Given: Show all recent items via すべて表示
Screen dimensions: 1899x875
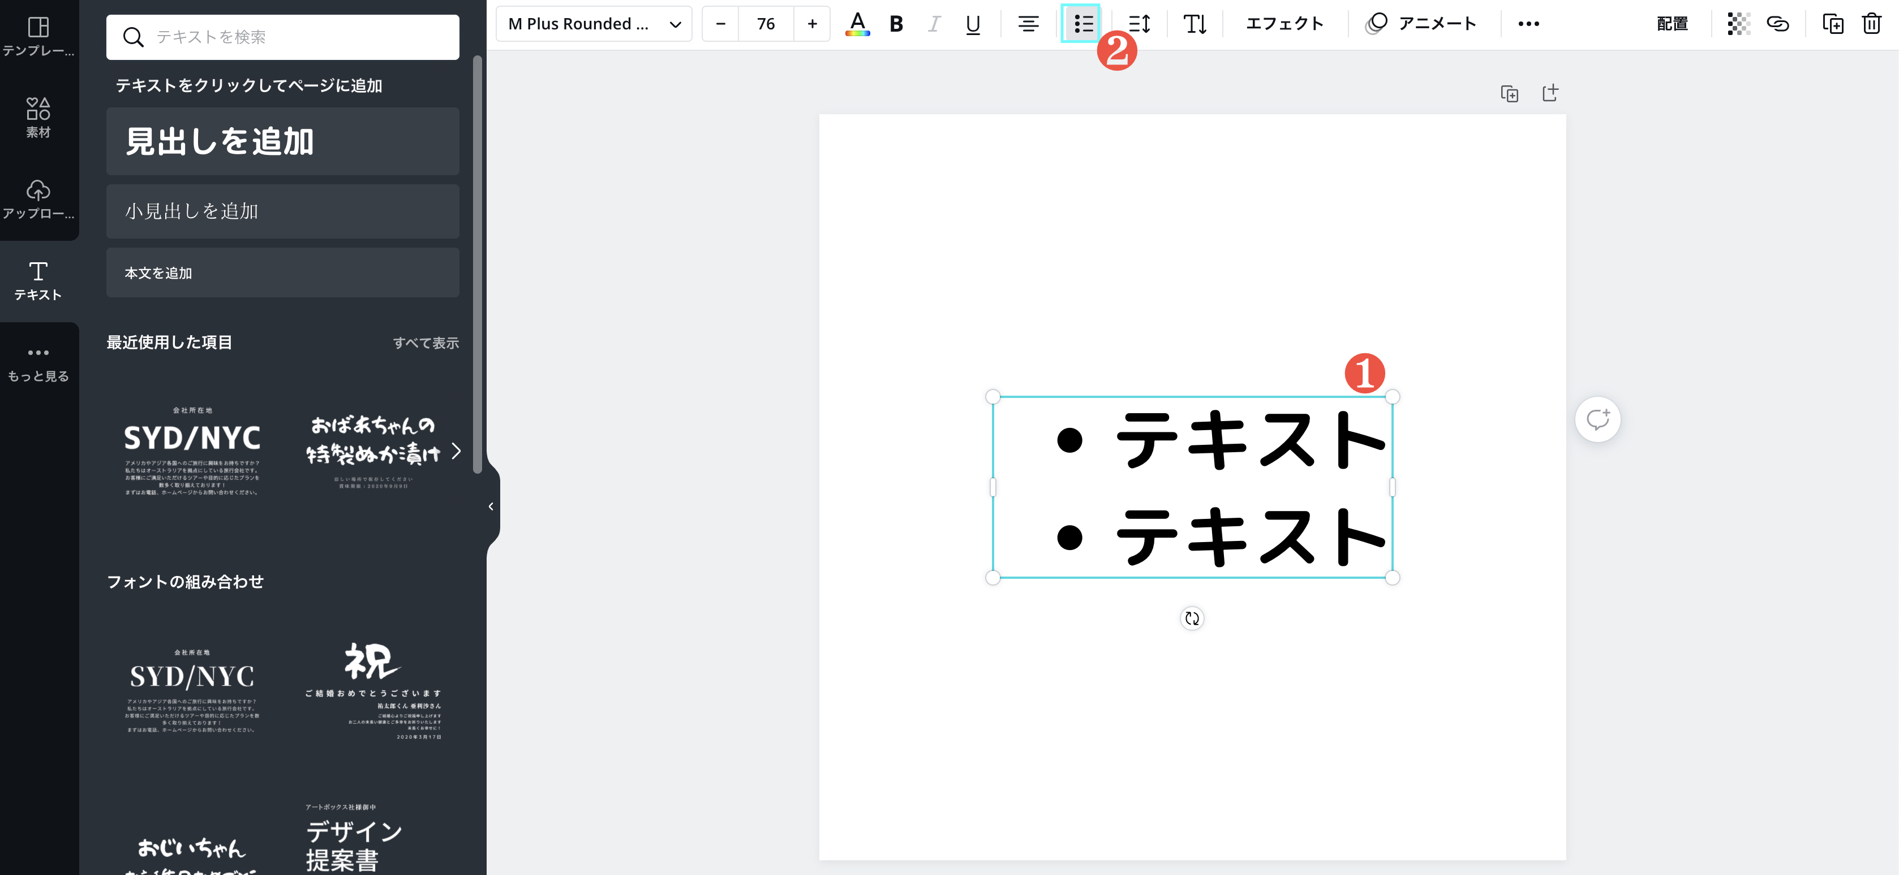Looking at the screenshot, I should pos(426,343).
